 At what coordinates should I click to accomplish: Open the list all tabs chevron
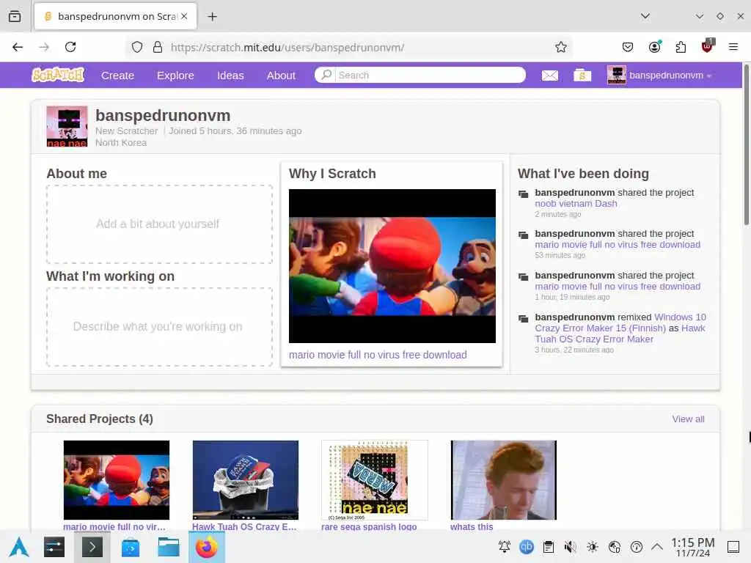coord(645,16)
